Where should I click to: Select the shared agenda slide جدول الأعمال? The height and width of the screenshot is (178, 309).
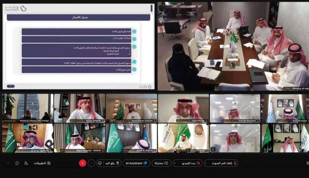point(78,47)
